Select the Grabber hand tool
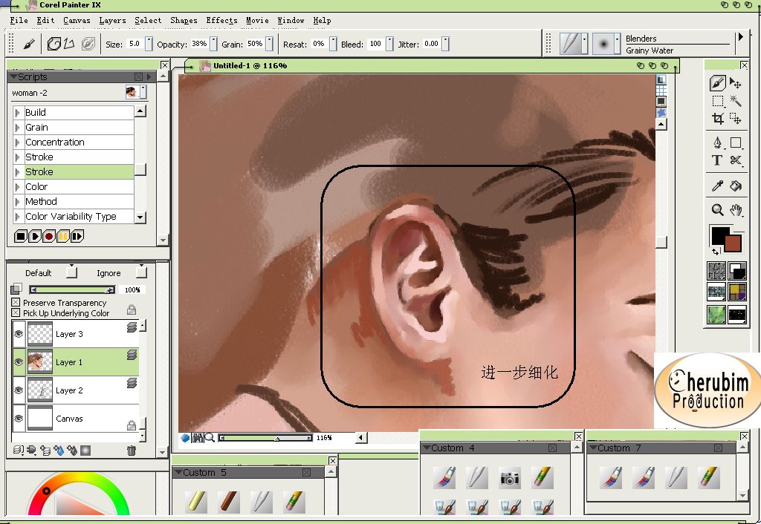This screenshot has height=524, width=761. [736, 209]
